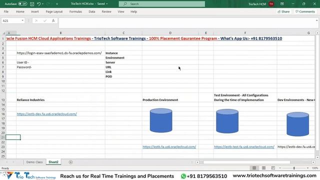
Task: Click the Share button
Action: click(x=283, y=11)
